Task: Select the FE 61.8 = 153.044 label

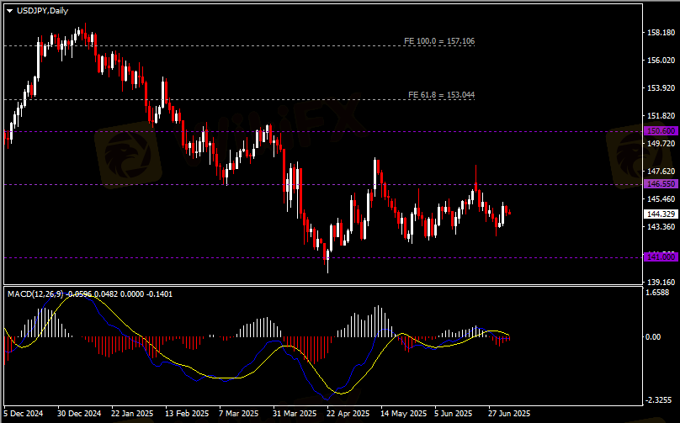Action: (x=441, y=94)
